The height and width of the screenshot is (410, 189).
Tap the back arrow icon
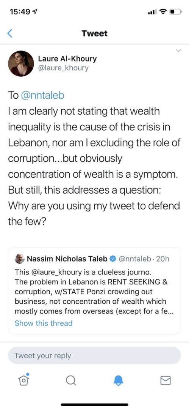click(x=10, y=33)
